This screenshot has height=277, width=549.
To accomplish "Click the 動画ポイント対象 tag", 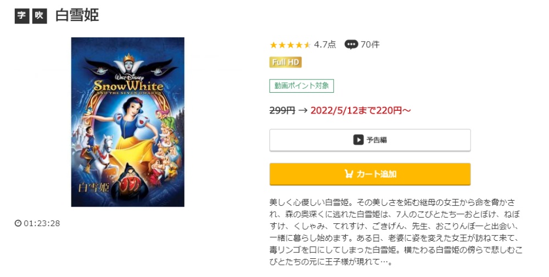I will pos(301,86).
